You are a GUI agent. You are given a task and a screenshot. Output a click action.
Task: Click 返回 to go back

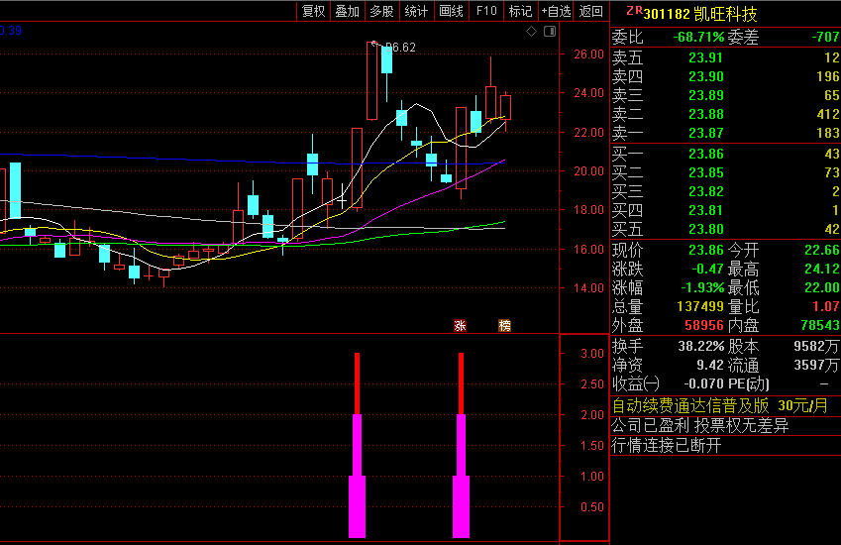(x=591, y=11)
